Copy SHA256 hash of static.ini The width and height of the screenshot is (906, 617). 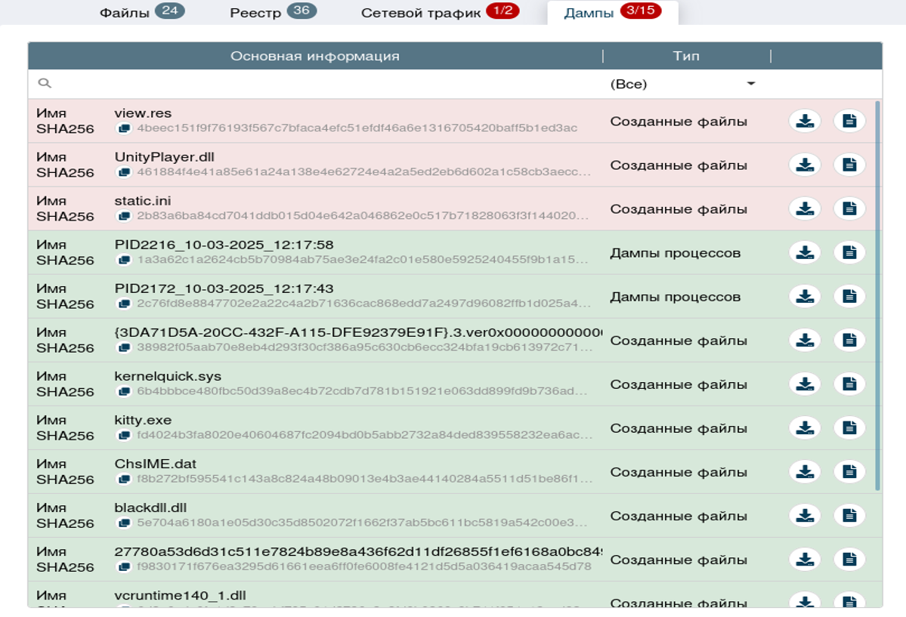coord(123,217)
